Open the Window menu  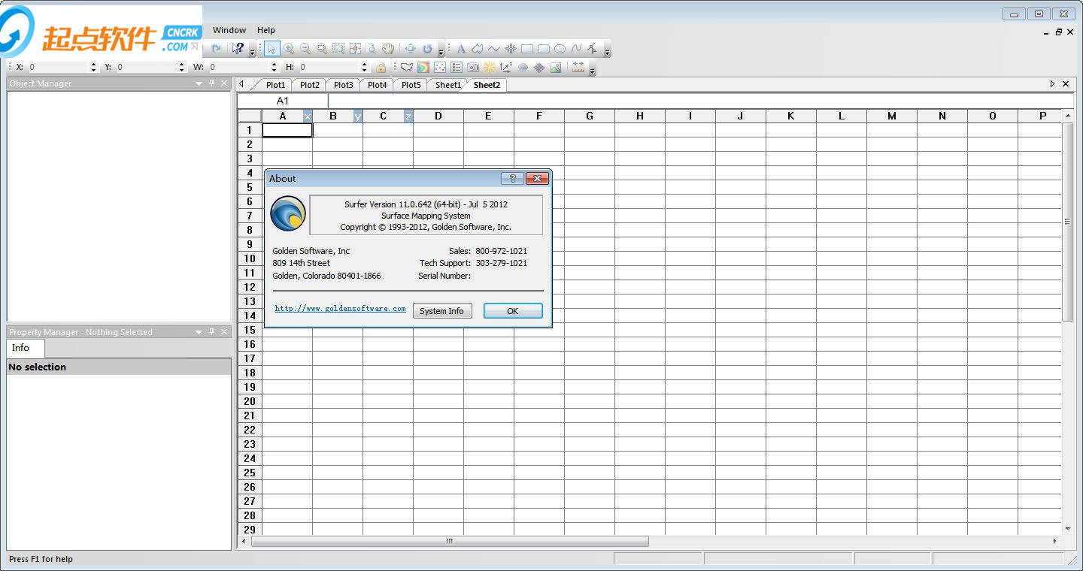229,30
